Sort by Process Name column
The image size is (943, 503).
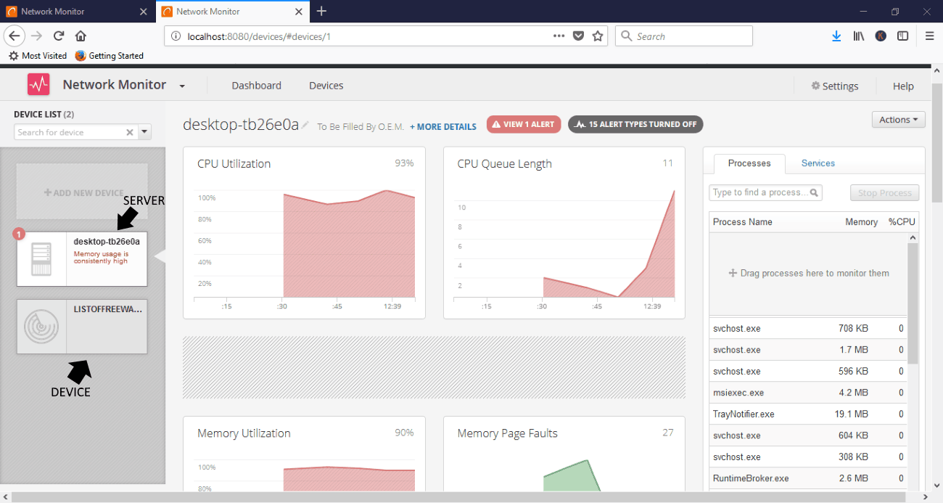(743, 222)
